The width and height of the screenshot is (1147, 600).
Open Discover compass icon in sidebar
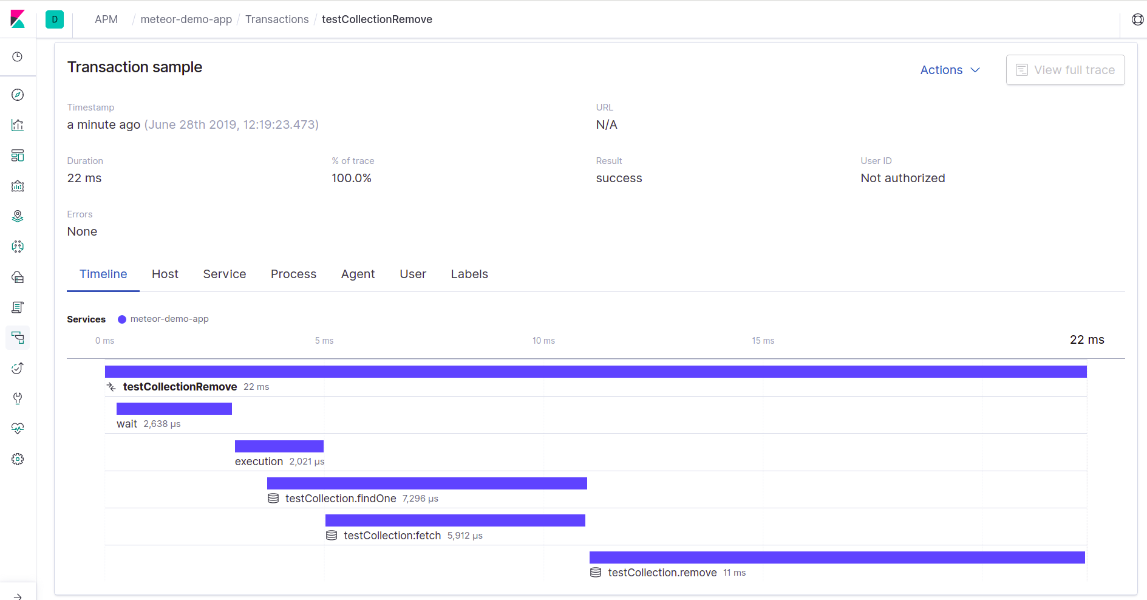[x=18, y=95]
